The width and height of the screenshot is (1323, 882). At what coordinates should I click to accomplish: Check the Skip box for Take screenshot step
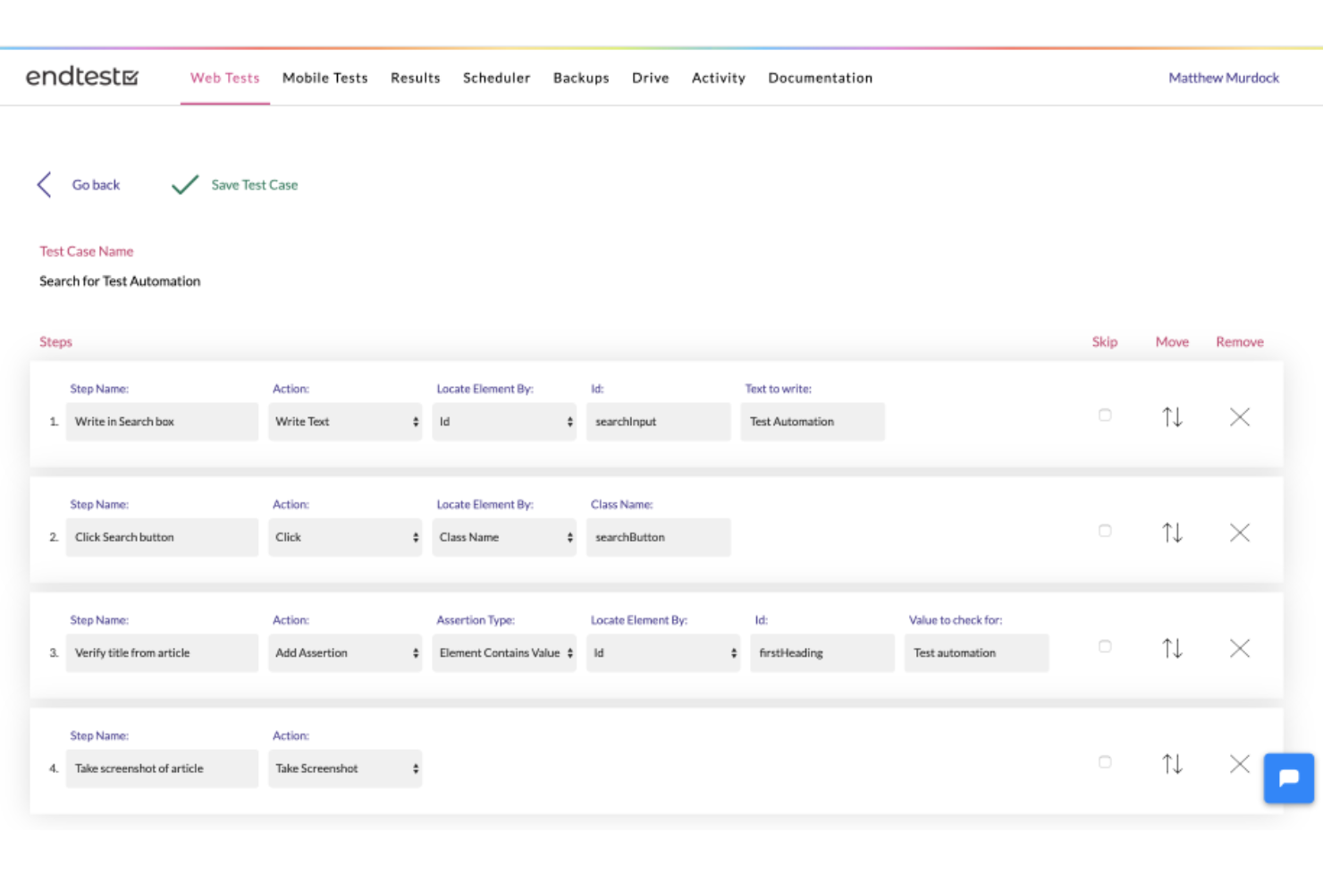click(x=1105, y=762)
